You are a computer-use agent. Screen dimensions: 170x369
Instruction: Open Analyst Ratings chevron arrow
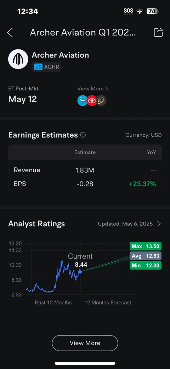point(159,223)
